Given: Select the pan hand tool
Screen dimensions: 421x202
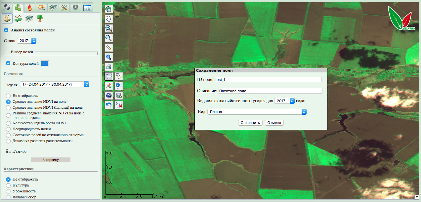Looking at the screenshot, I should coord(109,19).
